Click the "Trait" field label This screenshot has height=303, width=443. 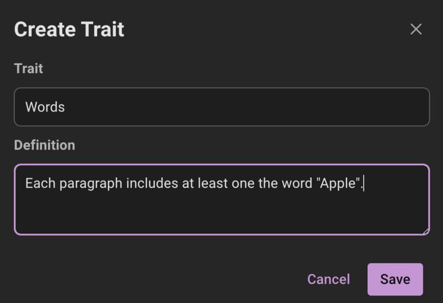[28, 69]
